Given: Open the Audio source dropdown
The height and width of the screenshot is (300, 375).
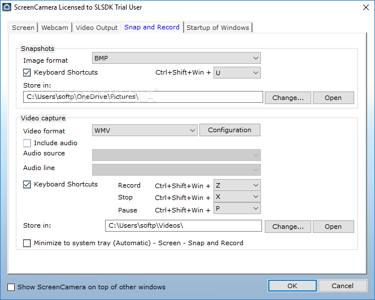Looking at the screenshot, I should point(176,155).
